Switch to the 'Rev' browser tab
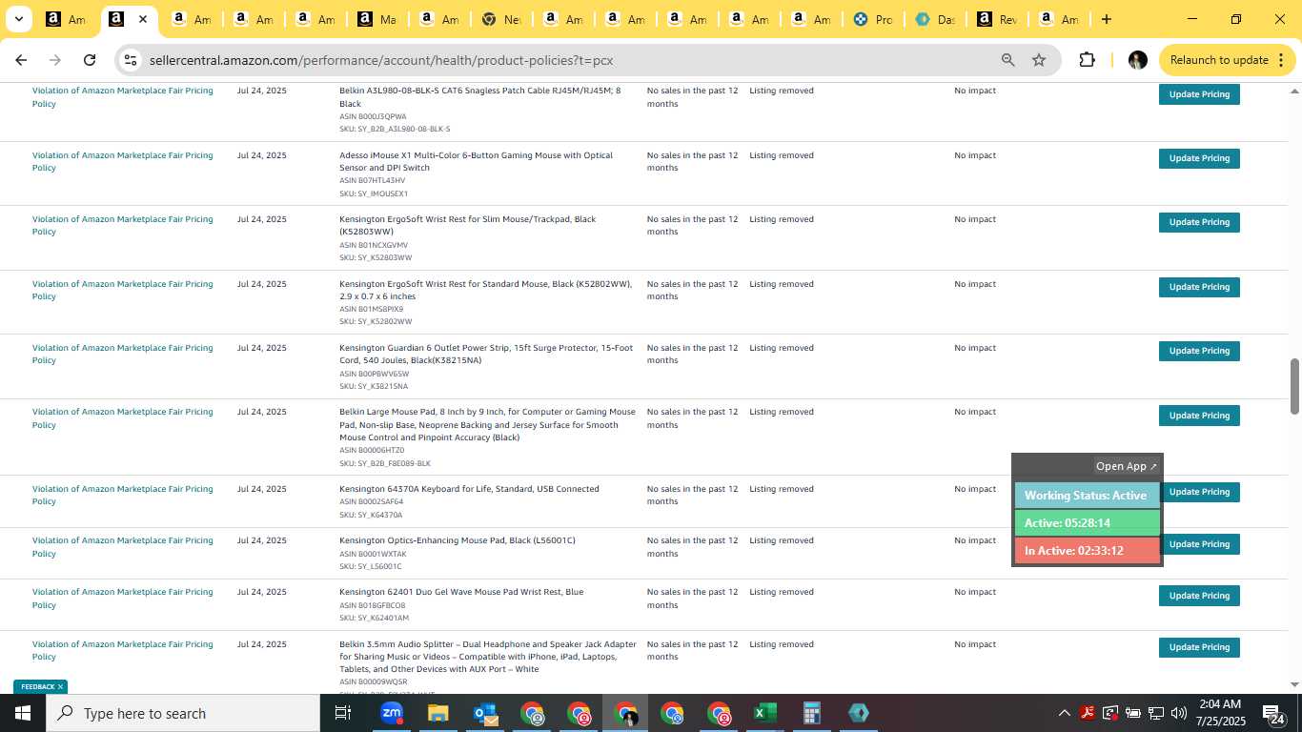The image size is (1302, 732). point(997,19)
